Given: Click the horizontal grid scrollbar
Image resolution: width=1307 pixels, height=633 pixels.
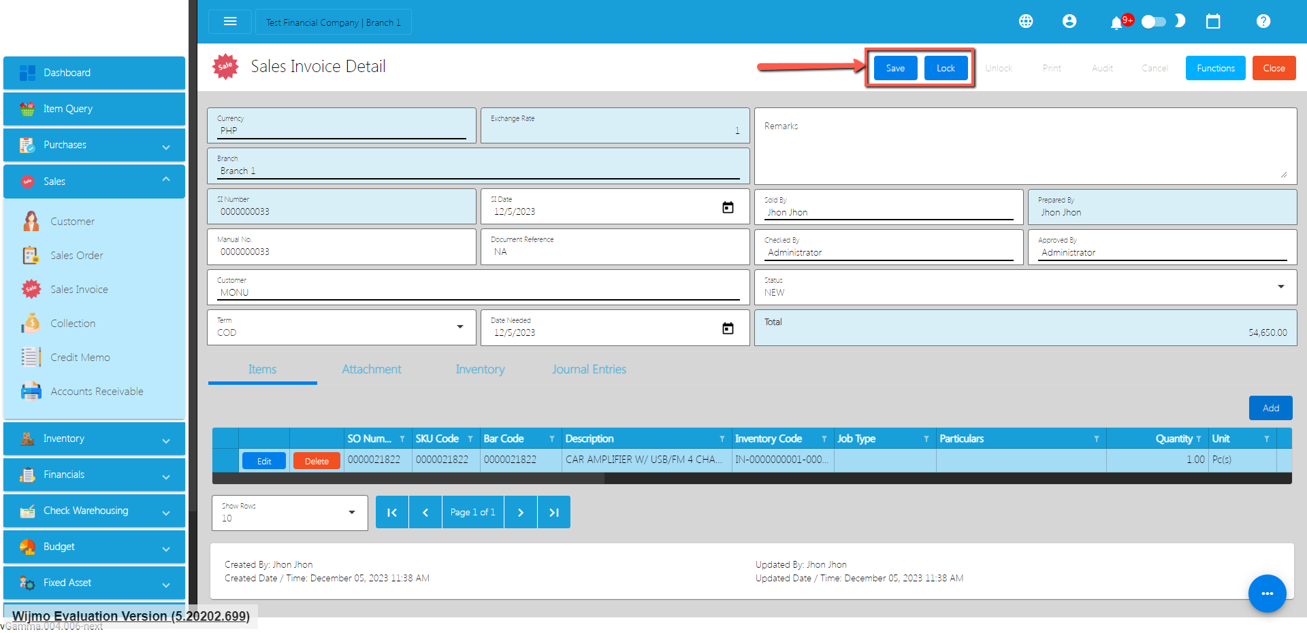Looking at the screenshot, I should click(408, 479).
